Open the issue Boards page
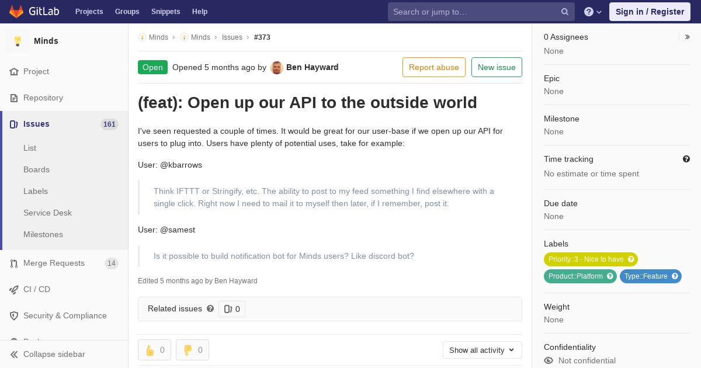 [36, 169]
